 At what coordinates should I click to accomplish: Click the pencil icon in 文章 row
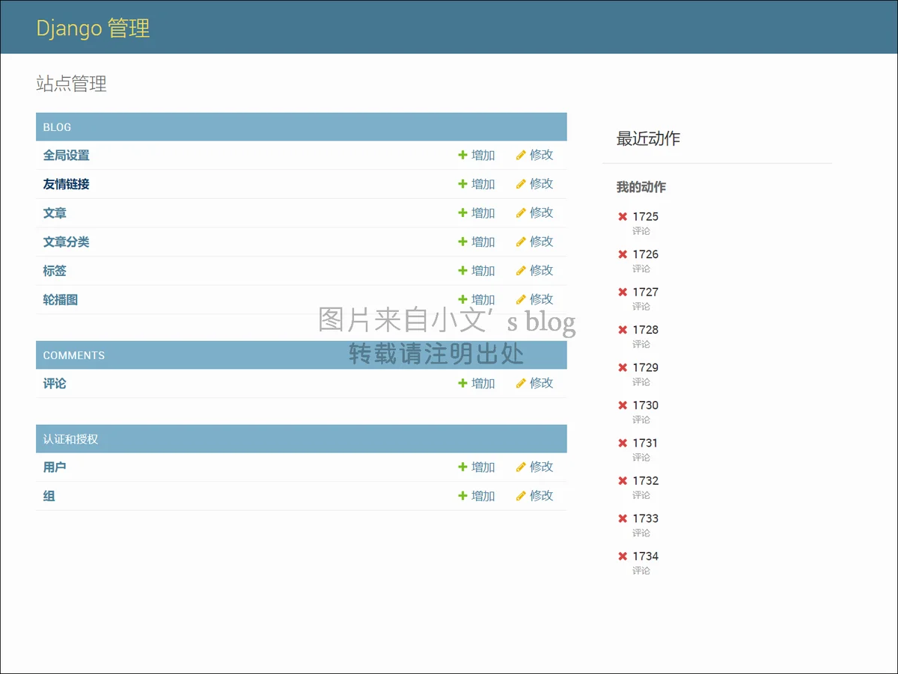coord(521,213)
